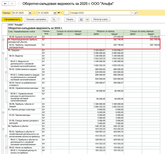Open calendar for end date 31.12.2025

click(55, 13)
